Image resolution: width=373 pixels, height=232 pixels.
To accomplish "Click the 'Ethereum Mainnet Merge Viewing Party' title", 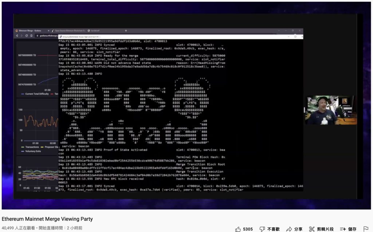I will pyautogui.click(x=47, y=219).
